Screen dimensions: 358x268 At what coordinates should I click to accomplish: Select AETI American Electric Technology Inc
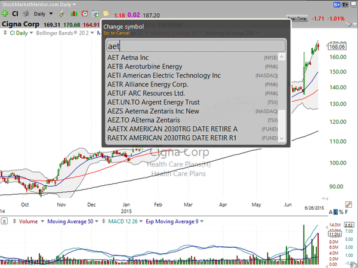pos(193,75)
